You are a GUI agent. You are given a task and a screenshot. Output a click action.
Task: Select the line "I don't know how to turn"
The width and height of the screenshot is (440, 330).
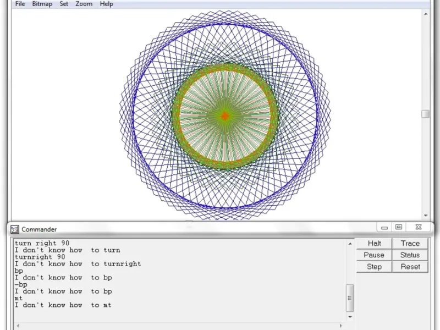point(67,250)
